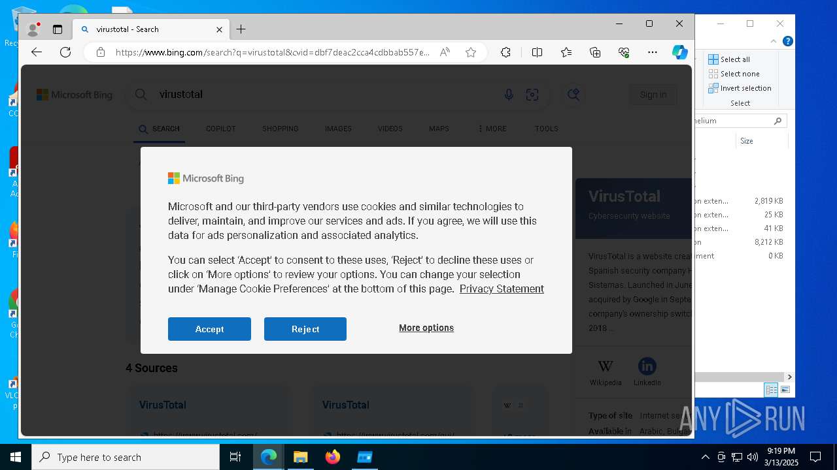Open the Bing chat search icon
837x470 pixels.
pyautogui.click(x=573, y=95)
